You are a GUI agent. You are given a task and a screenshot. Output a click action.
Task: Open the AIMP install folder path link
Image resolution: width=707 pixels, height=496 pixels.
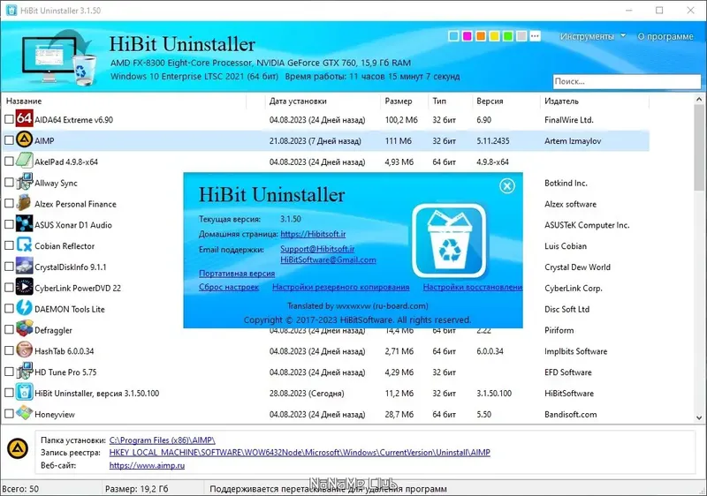click(163, 440)
